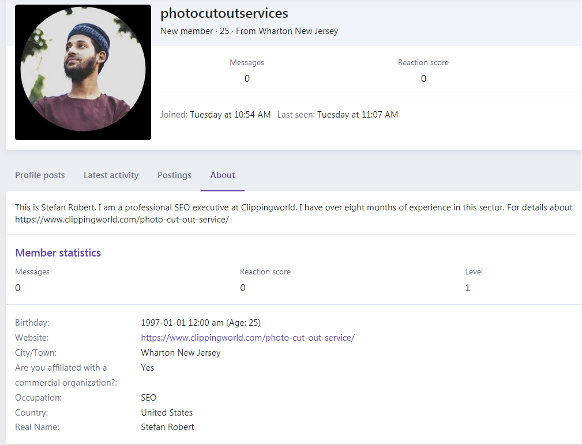This screenshot has height=445, width=582.
Task: Click the Messages value under Member statistics
Action: click(18, 288)
